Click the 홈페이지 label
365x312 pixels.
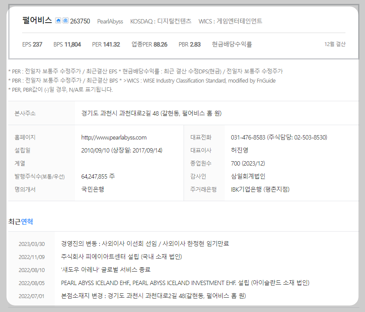pyautogui.click(x=25, y=137)
